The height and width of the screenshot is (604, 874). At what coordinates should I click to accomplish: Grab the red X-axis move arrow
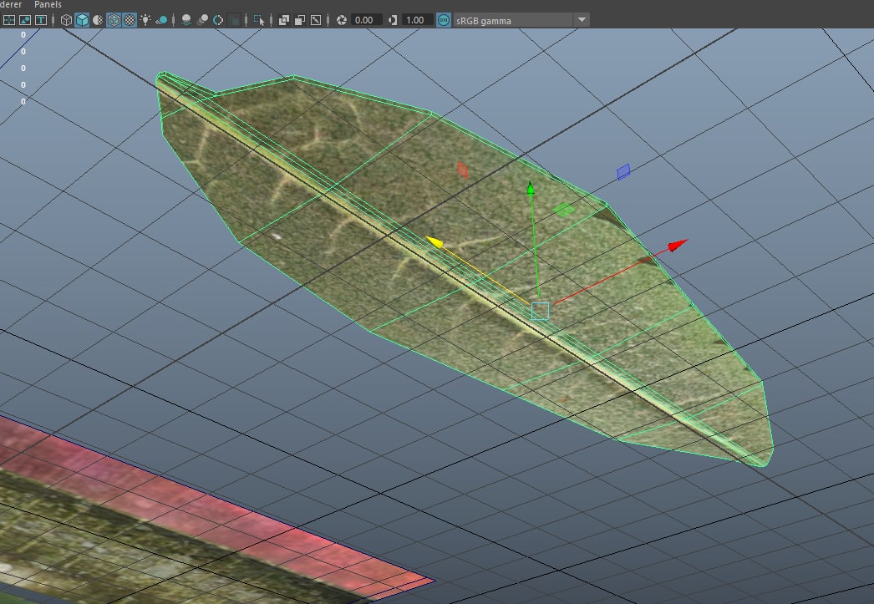click(x=678, y=245)
